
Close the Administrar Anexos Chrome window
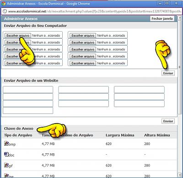pos(176,3)
